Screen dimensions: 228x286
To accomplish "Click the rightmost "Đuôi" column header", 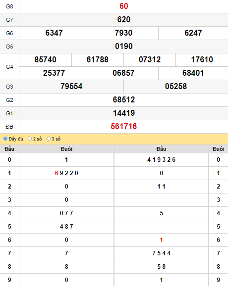I will click(218, 149).
